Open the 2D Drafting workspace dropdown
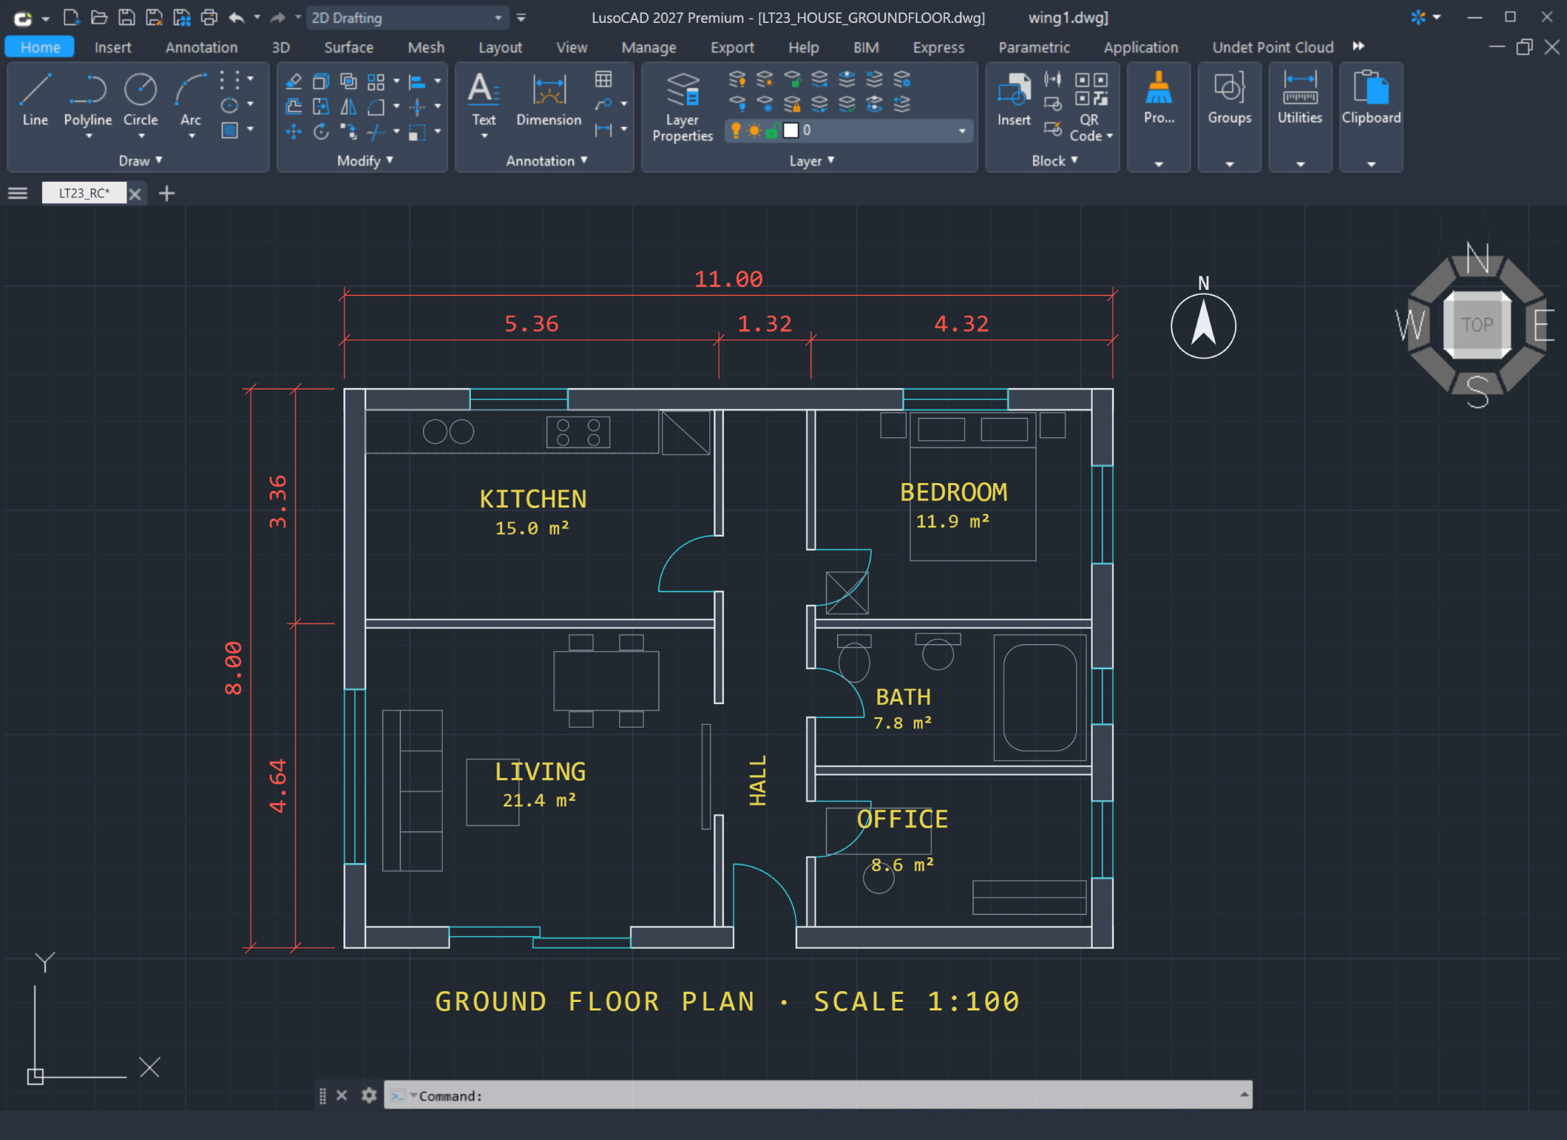The width and height of the screenshot is (1567, 1140). tap(408, 18)
